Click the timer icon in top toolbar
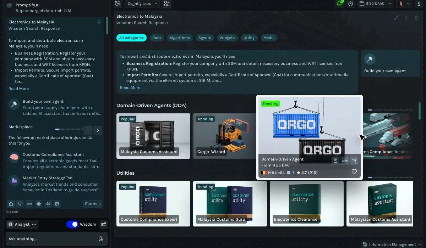This screenshot has height=248, width=426. pos(351,4)
